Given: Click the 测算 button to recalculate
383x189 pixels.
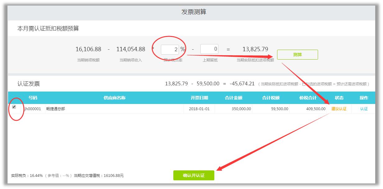Looking at the screenshot, I should click(297, 54).
